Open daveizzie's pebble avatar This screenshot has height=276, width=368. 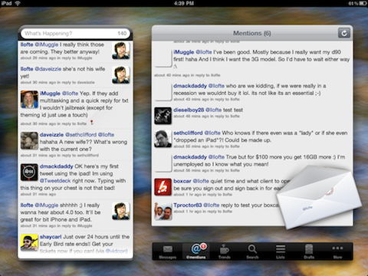click(x=29, y=140)
